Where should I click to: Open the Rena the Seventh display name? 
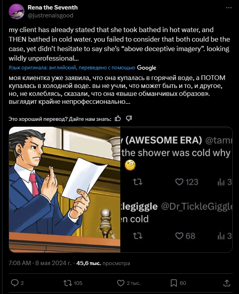pyautogui.click(x=53, y=8)
